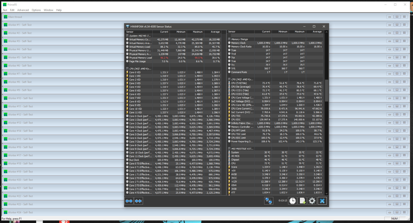Click the Main thread window icon
Viewport: 413px width, 223px height.
tap(5, 17)
